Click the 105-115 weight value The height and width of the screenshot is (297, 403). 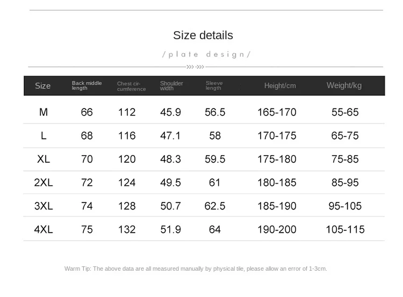[345, 229]
